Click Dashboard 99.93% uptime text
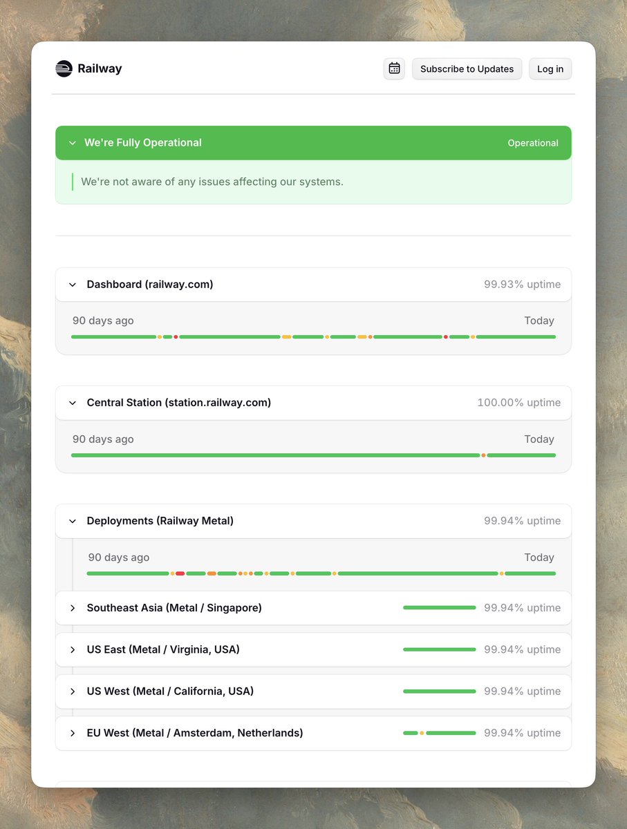 522,285
